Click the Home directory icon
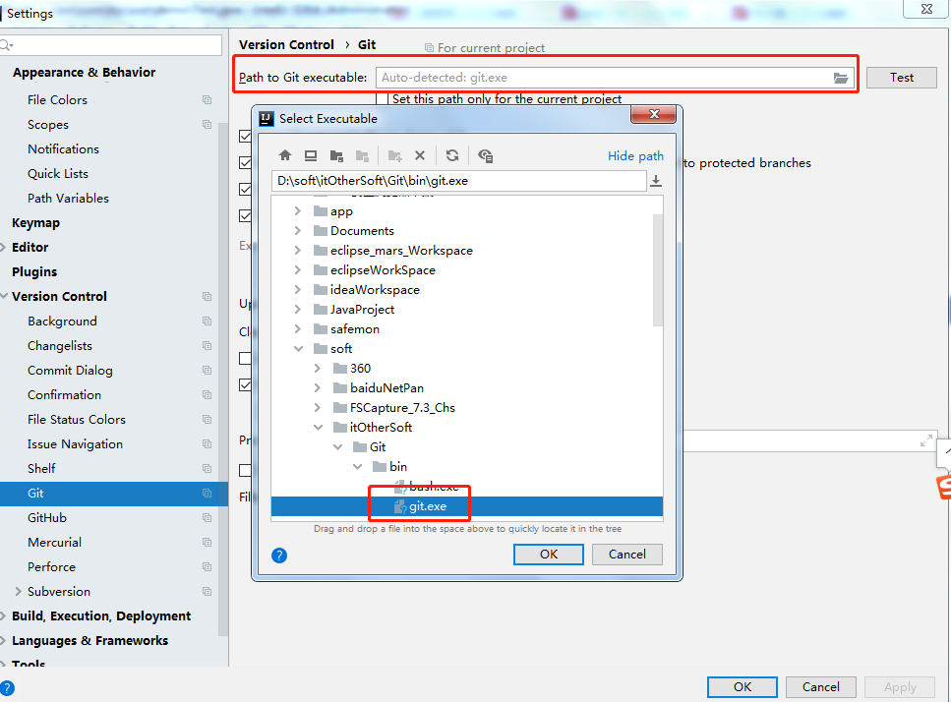 285,155
